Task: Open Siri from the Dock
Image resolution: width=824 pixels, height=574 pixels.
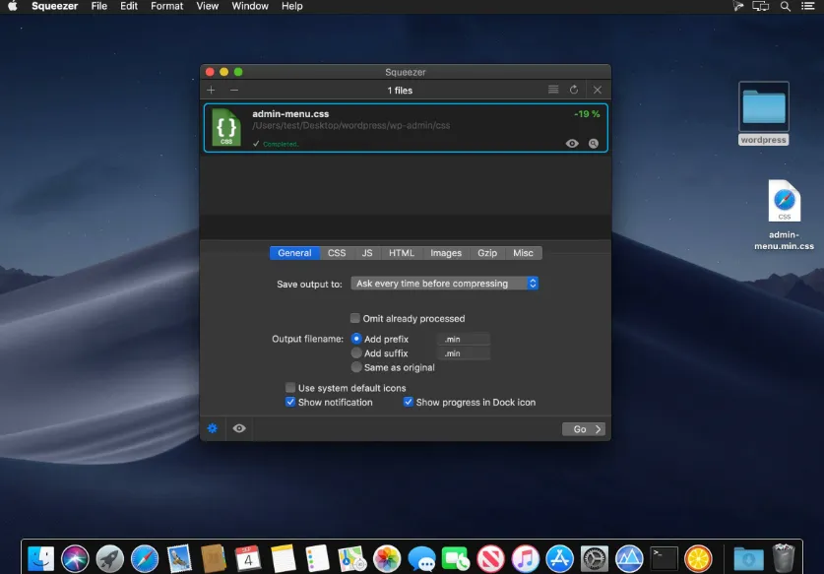Action: (x=75, y=558)
